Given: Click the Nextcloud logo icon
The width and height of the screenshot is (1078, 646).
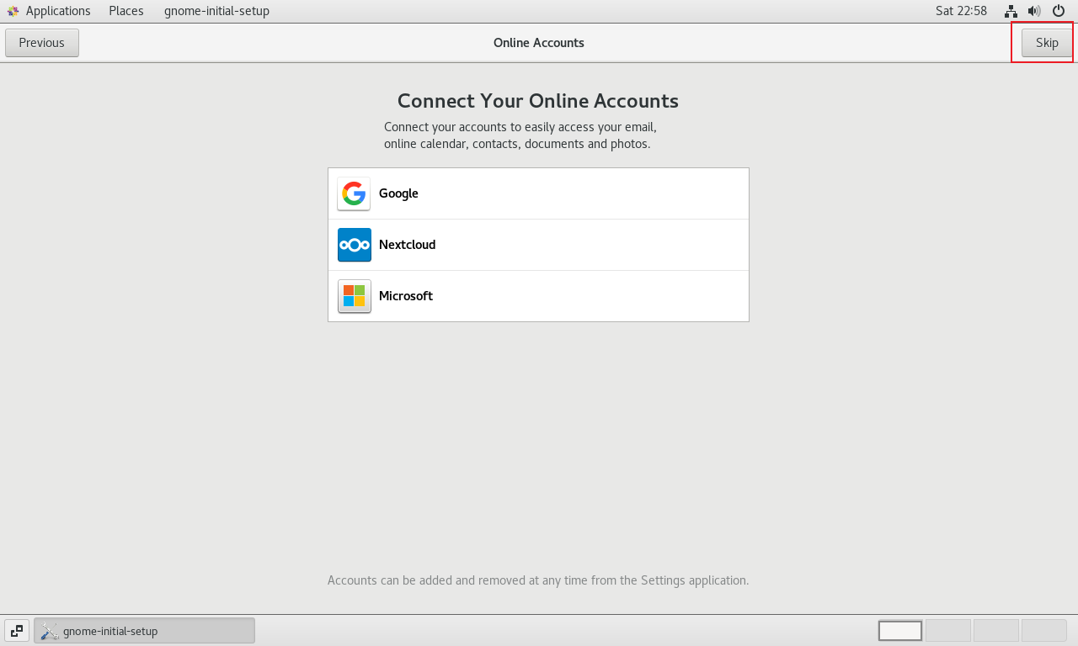Looking at the screenshot, I should [x=354, y=245].
